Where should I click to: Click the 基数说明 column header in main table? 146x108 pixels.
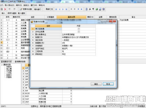tap(72, 17)
